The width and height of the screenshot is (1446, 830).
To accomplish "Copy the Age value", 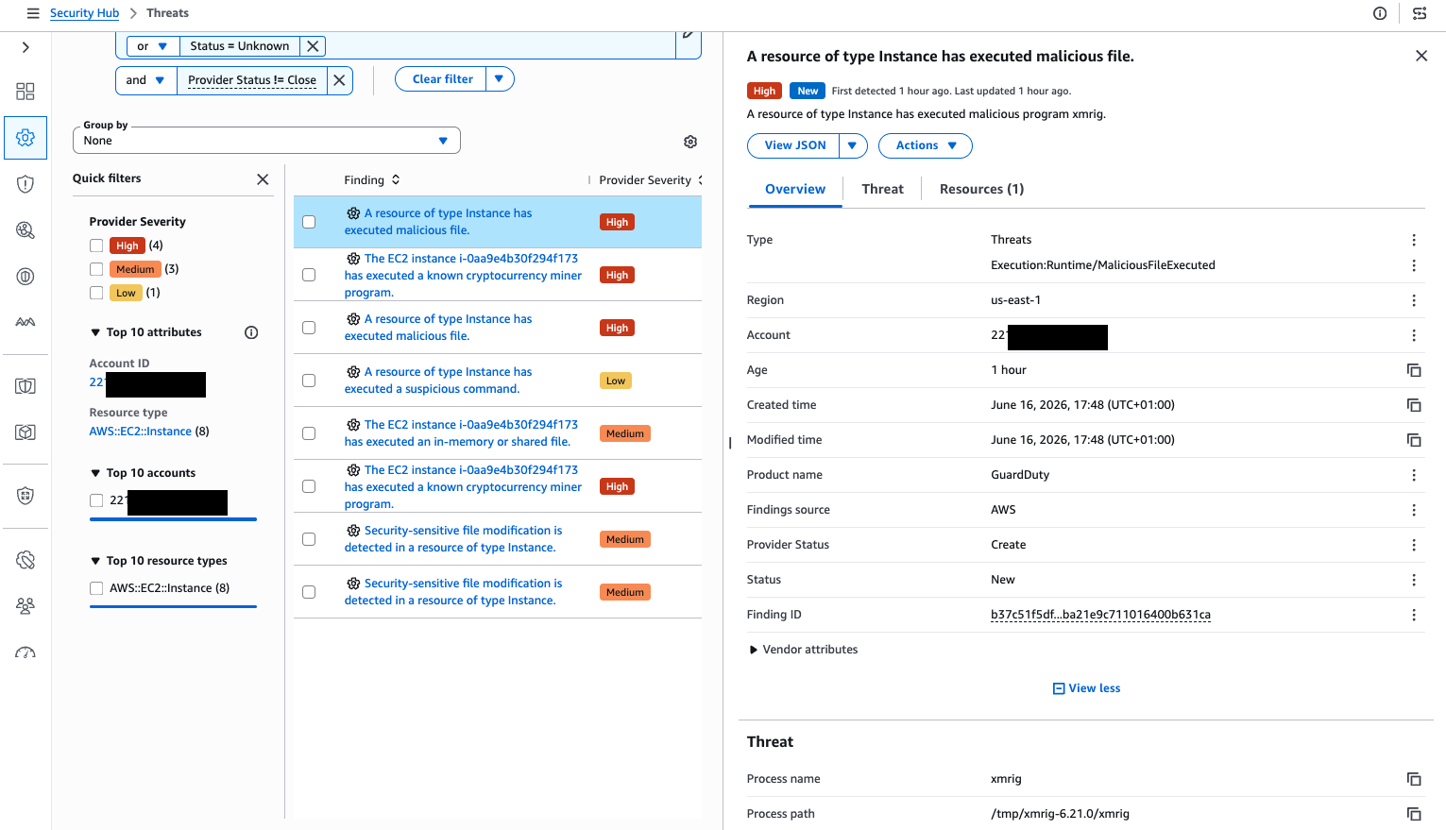I will coord(1414,370).
